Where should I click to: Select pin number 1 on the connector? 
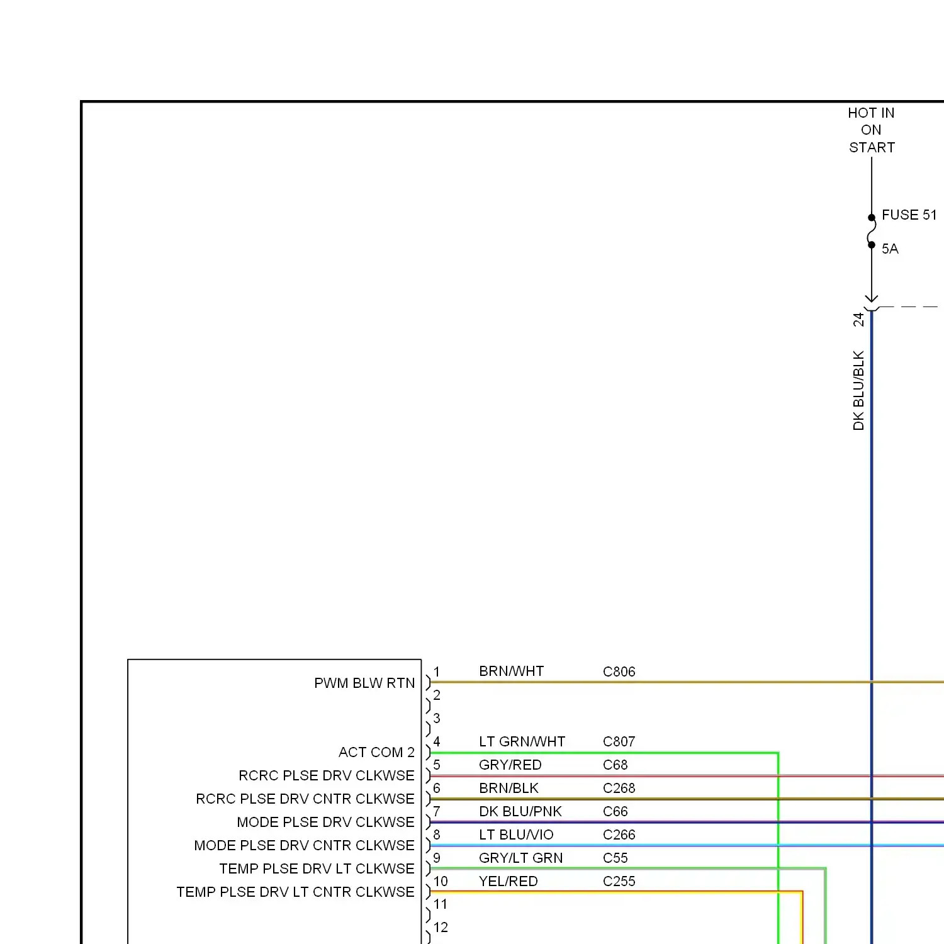click(x=437, y=672)
